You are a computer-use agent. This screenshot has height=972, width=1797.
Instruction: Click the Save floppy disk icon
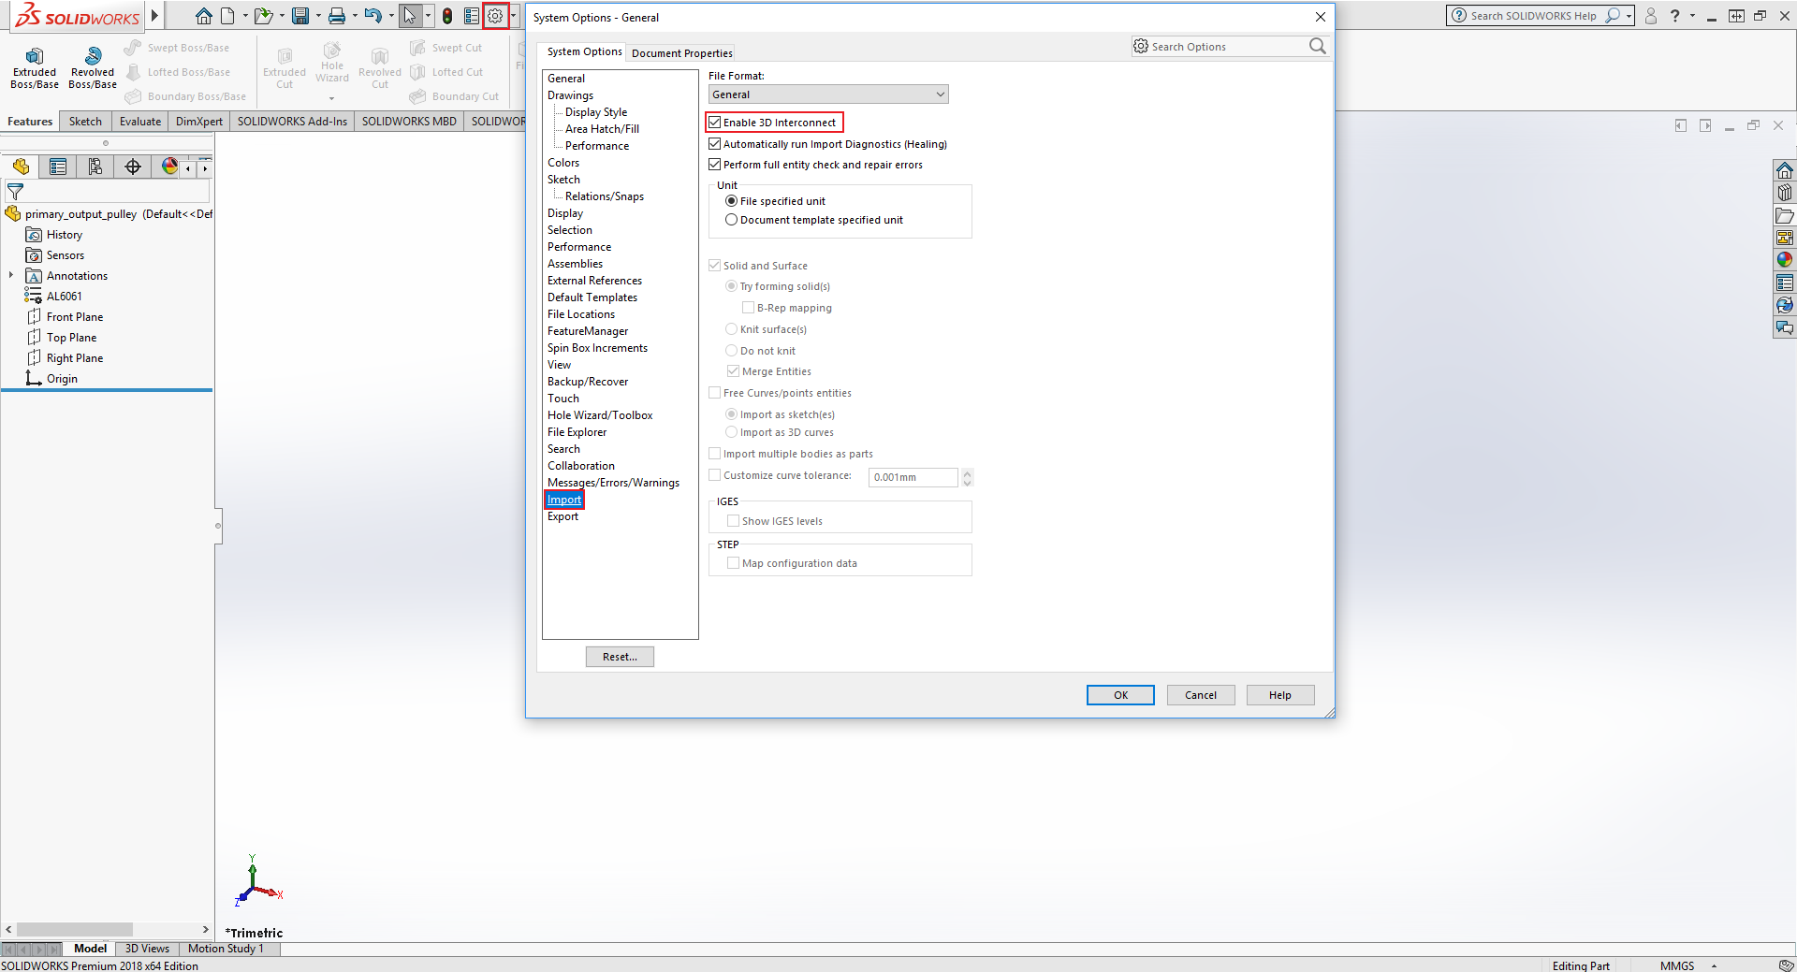(x=300, y=16)
